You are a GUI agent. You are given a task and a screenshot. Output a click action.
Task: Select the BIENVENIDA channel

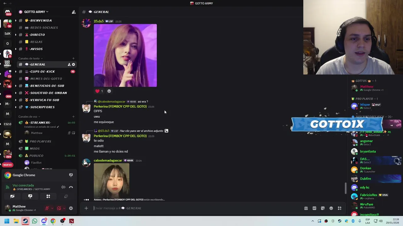(x=47, y=20)
